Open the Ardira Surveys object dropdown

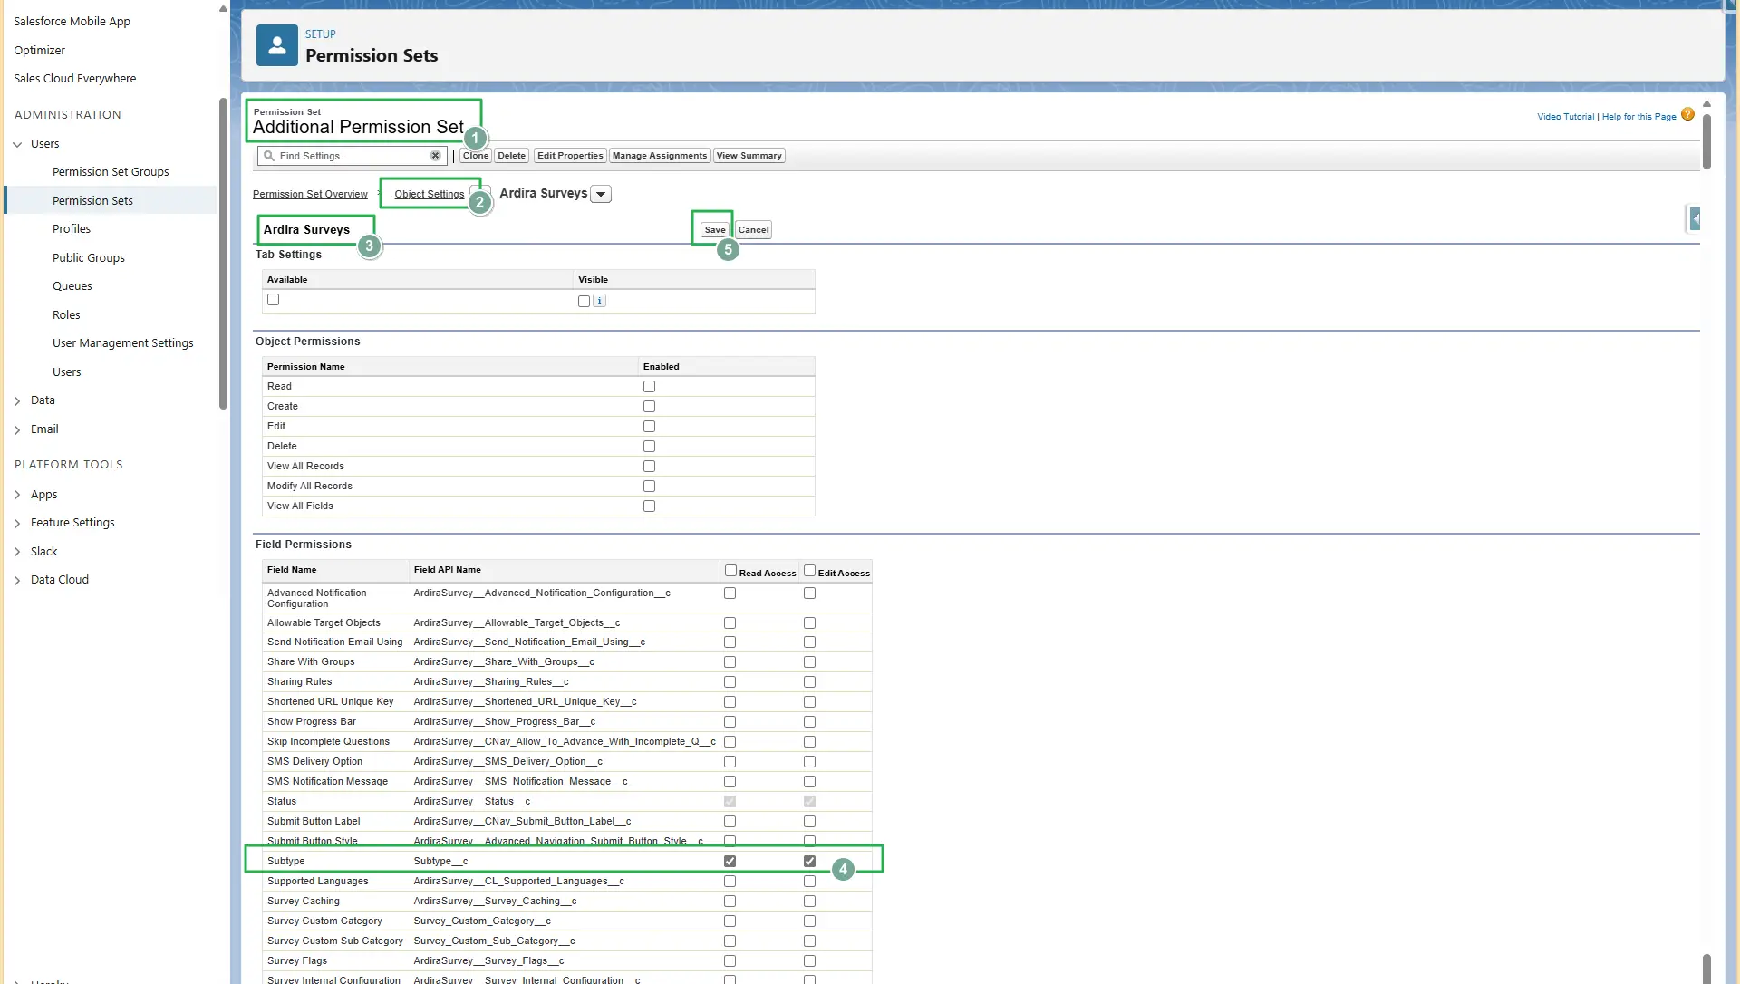(601, 194)
